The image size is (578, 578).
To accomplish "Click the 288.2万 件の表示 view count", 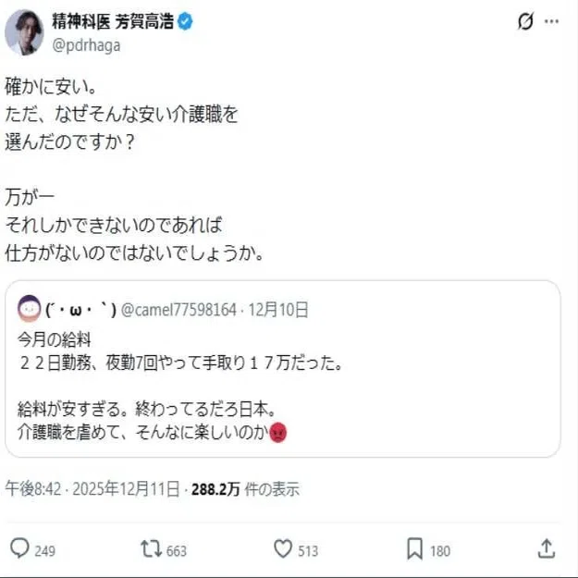I will coord(245,489).
